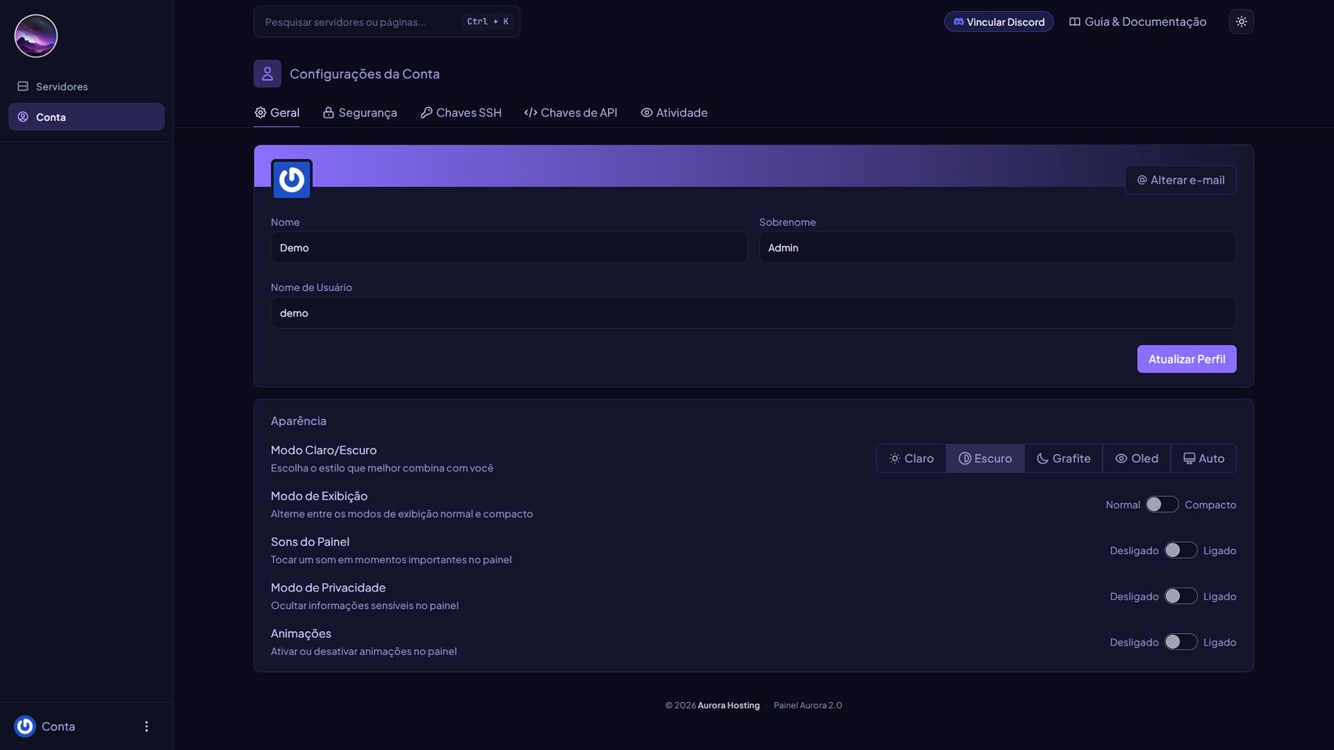Click the Aurora avatar logo in sidebar
The image size is (1334, 750).
pos(36,36)
